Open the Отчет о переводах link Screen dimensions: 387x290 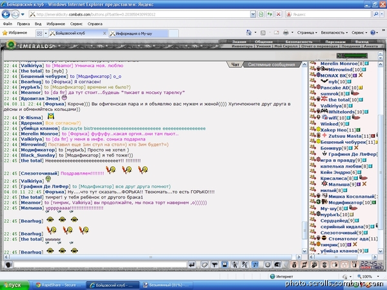tap(320, 46)
